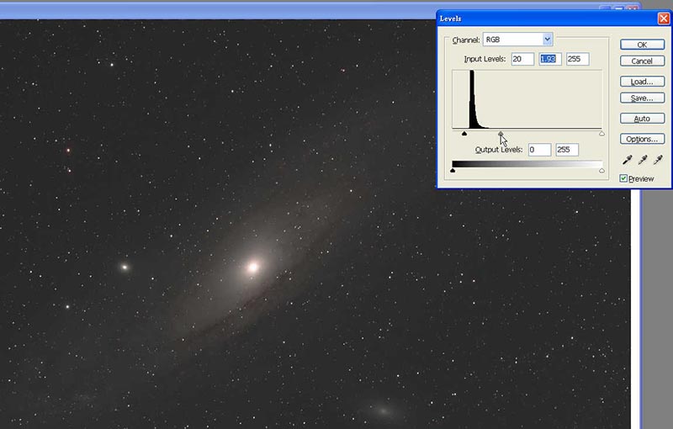Image resolution: width=673 pixels, height=429 pixels.
Task: Click the Load... button
Action: 642,82
